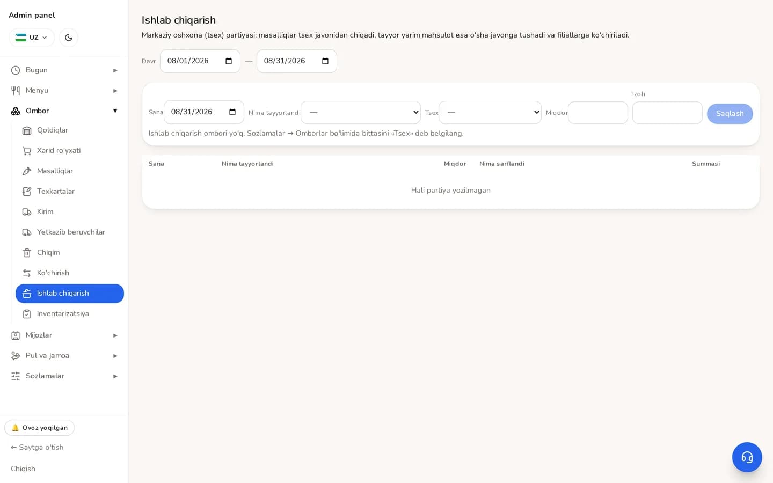
Task: Click the Kirim truck icon
Action: pyautogui.click(x=27, y=212)
